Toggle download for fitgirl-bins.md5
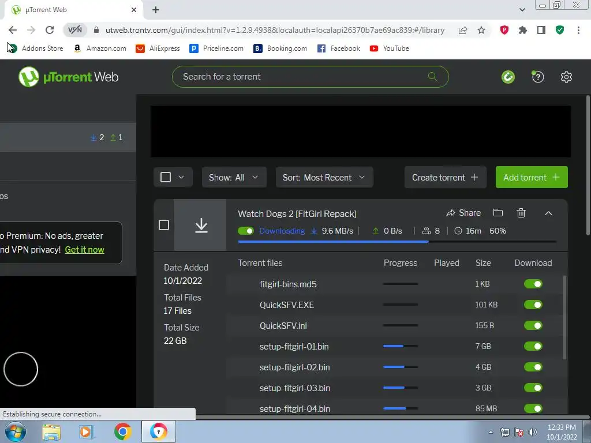 (533, 284)
